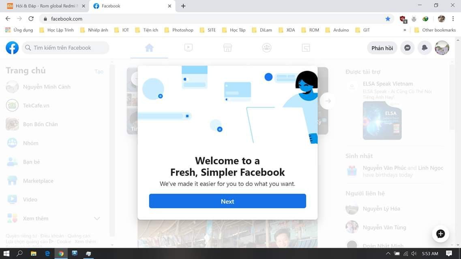Open the Windows Start menu
The width and height of the screenshot is (461, 259).
point(6,253)
